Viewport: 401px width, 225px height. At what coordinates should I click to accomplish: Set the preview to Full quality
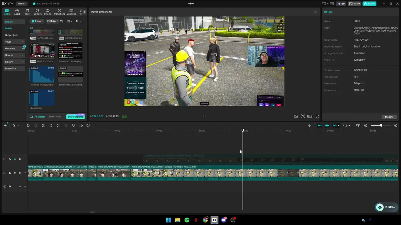point(296,116)
